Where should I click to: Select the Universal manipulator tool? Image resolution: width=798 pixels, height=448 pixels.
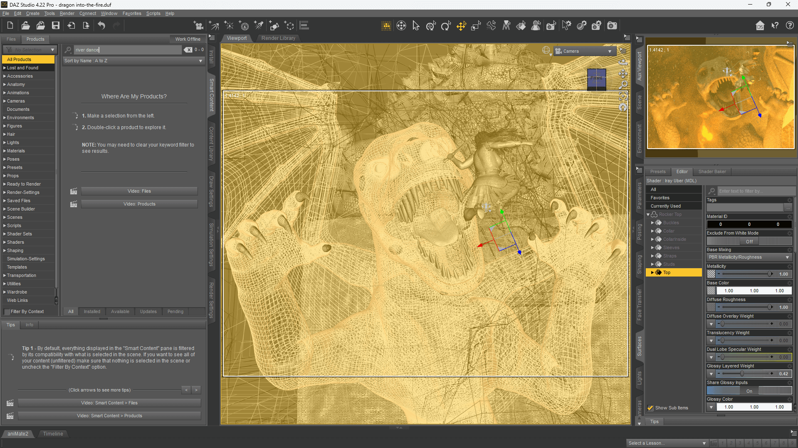[431, 26]
